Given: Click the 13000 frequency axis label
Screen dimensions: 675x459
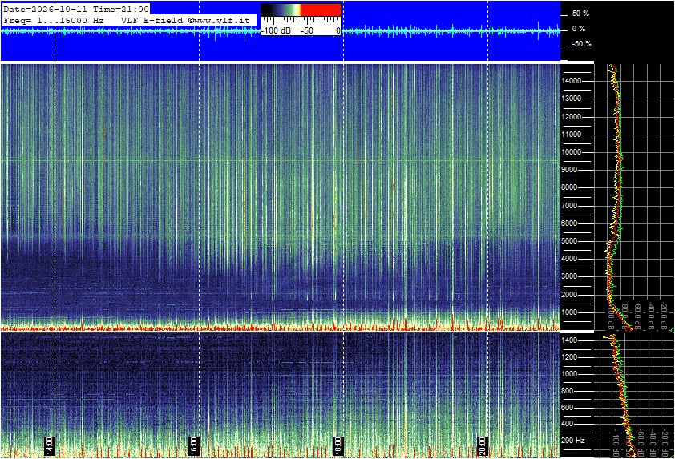Looking at the screenshot, I should [572, 99].
